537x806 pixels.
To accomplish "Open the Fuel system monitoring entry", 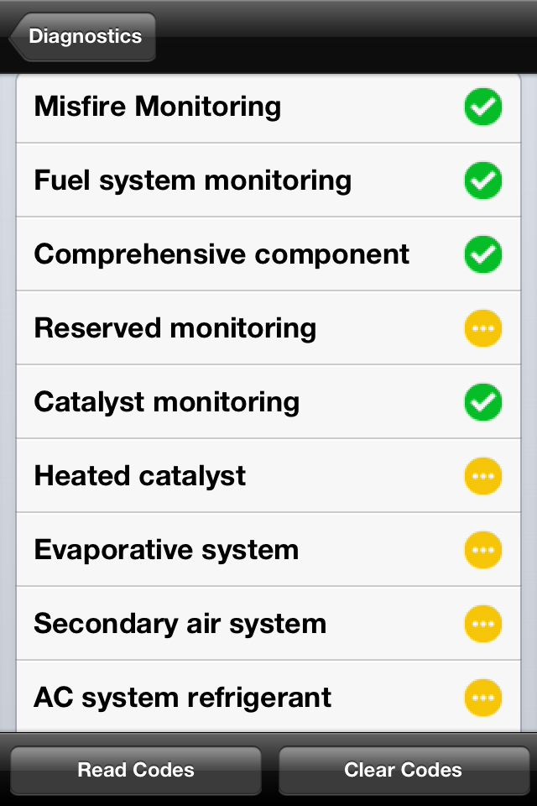I will (193, 181).
